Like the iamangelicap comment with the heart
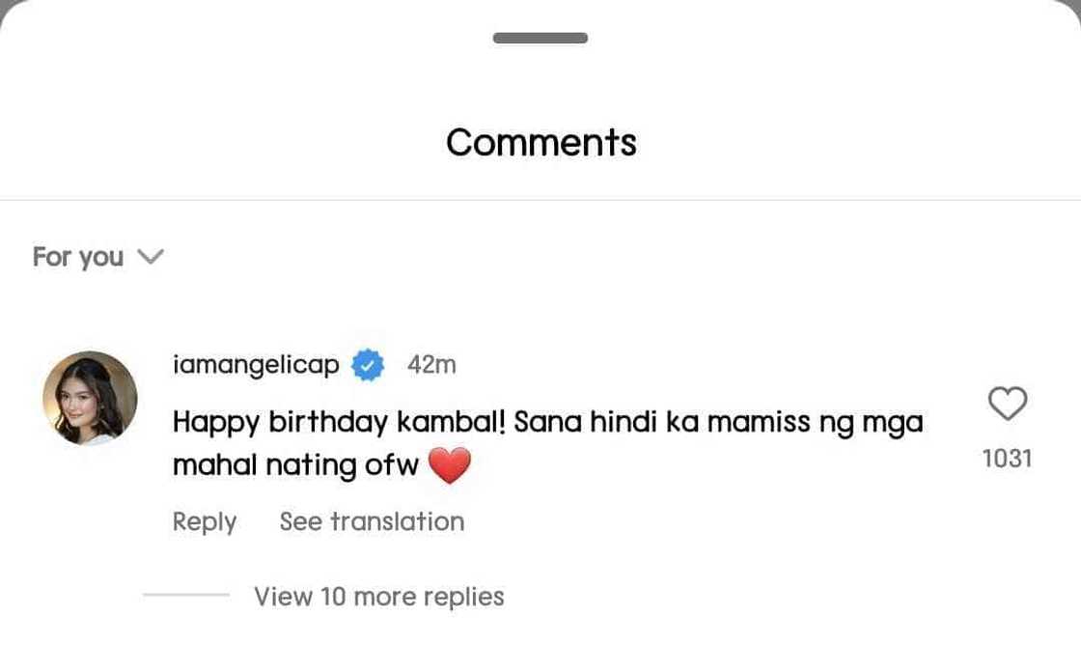The width and height of the screenshot is (1081, 645). [x=1008, y=404]
